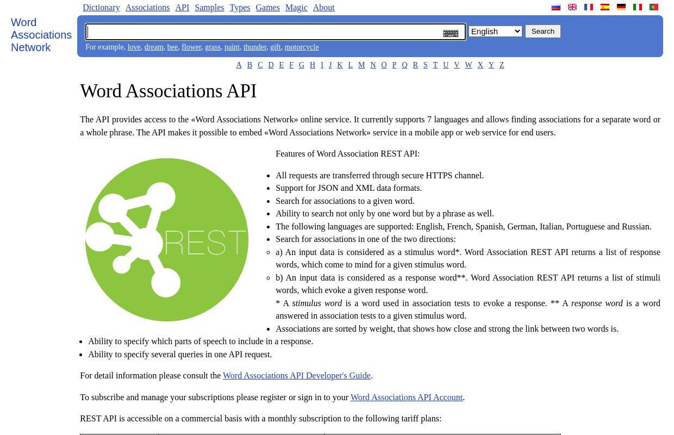674x435 pixels.
Task: Go to Word Associations Network home link
Action: [41, 35]
